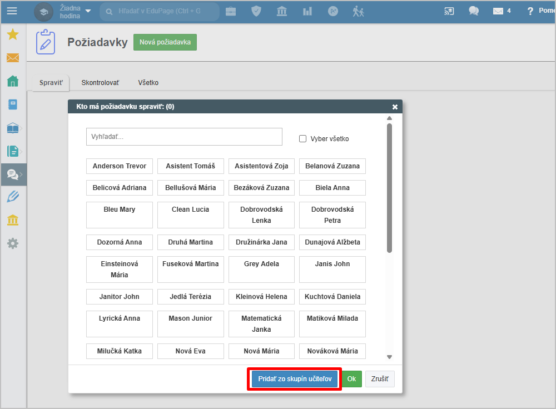Go to the home icon in sidebar

[x=12, y=81]
